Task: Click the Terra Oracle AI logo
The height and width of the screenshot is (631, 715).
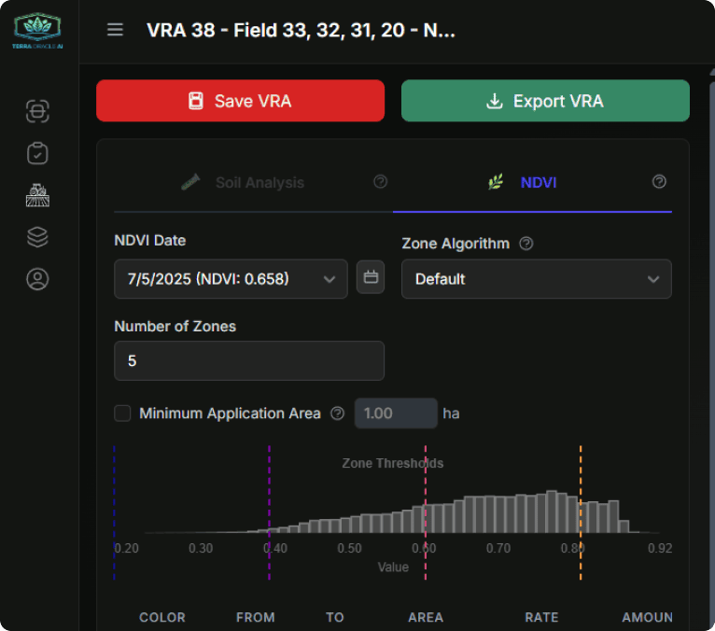Action: 37,32
